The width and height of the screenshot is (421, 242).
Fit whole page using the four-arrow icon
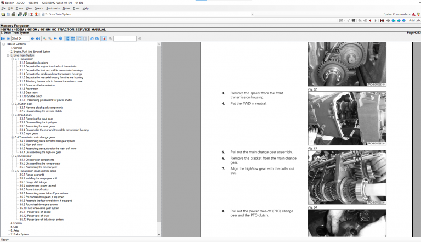pyautogui.click(x=61, y=38)
